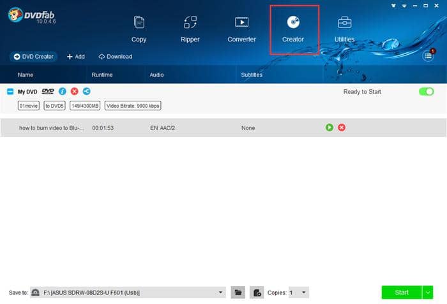Click the 149/4300MB size tag
Viewport: 447px width, 304px height.
click(x=85, y=106)
